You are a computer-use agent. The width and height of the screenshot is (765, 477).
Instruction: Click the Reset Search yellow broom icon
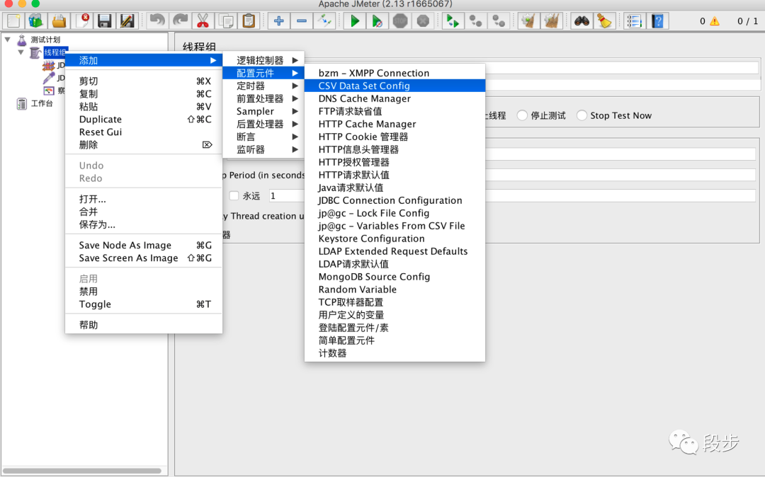[x=604, y=21]
